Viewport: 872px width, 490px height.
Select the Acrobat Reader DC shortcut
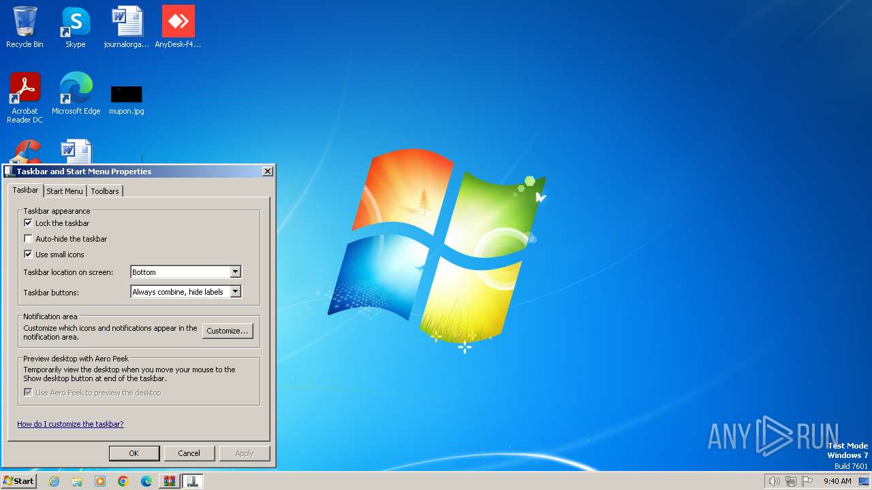tap(25, 98)
